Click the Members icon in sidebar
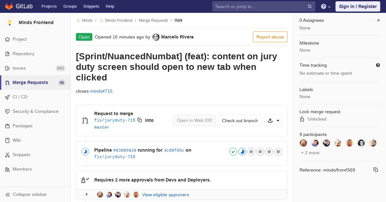The height and width of the screenshot is (202, 386). [7, 169]
